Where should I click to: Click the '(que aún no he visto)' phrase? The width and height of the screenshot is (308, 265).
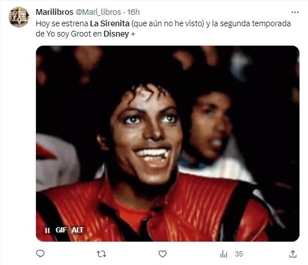168,23
